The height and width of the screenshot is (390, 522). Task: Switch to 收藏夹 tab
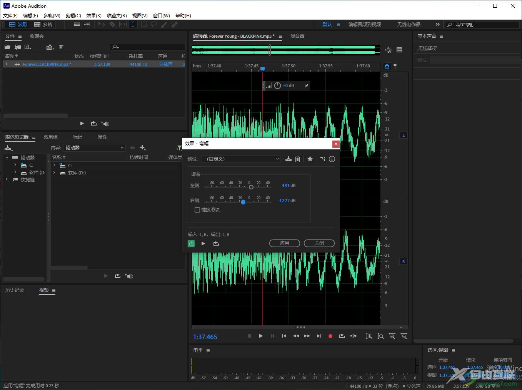click(x=37, y=36)
